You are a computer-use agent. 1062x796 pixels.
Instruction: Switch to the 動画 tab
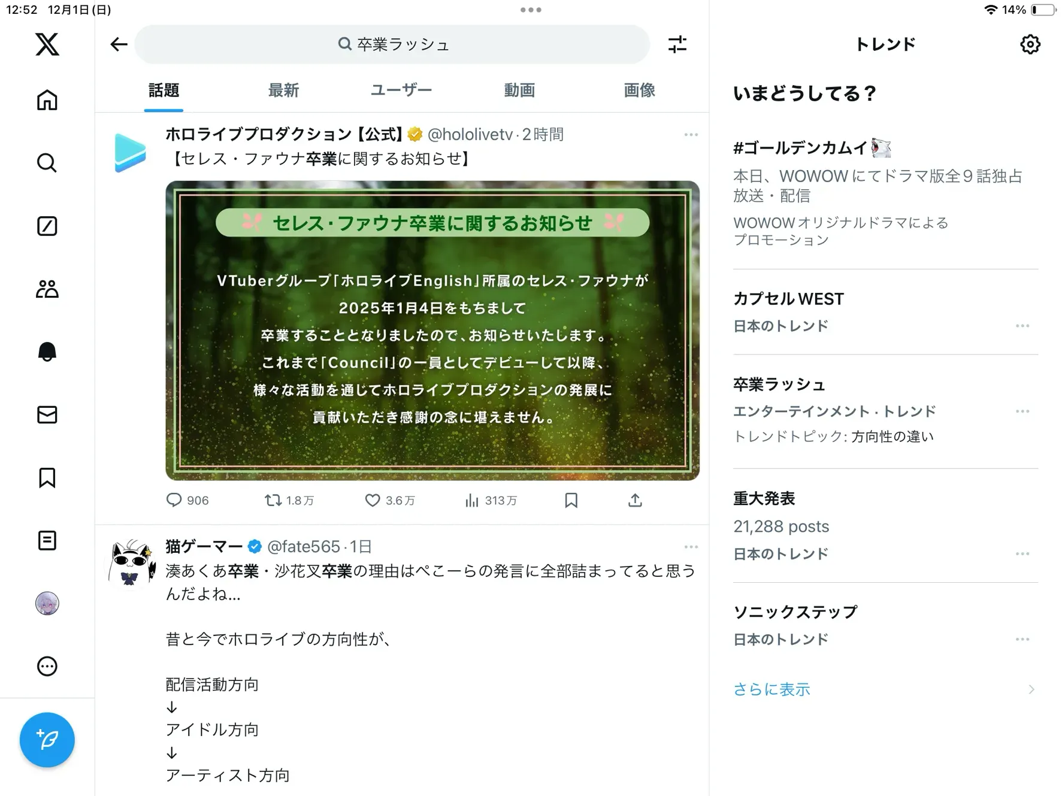pos(519,90)
